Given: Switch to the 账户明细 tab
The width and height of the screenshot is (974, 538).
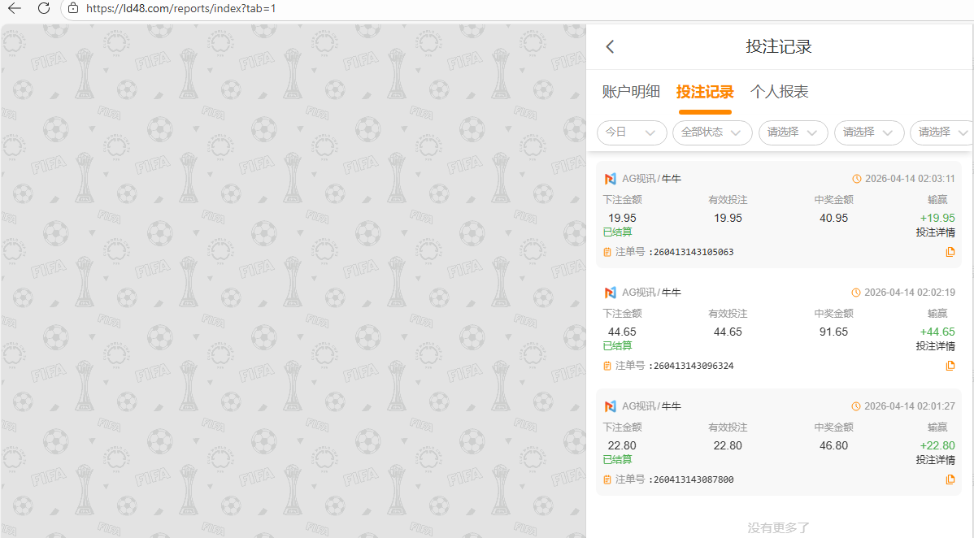Looking at the screenshot, I should 631,92.
